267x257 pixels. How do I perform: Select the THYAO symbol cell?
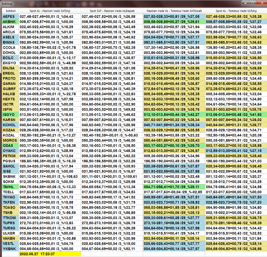[10, 197]
